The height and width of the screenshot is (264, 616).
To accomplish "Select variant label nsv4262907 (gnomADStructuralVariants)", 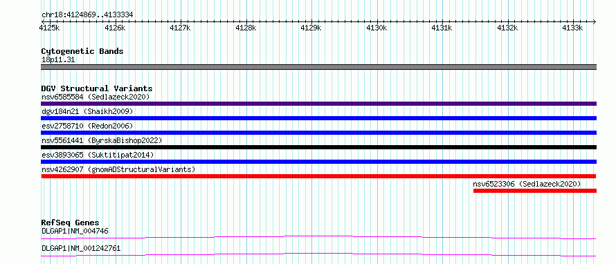I will point(118,169).
